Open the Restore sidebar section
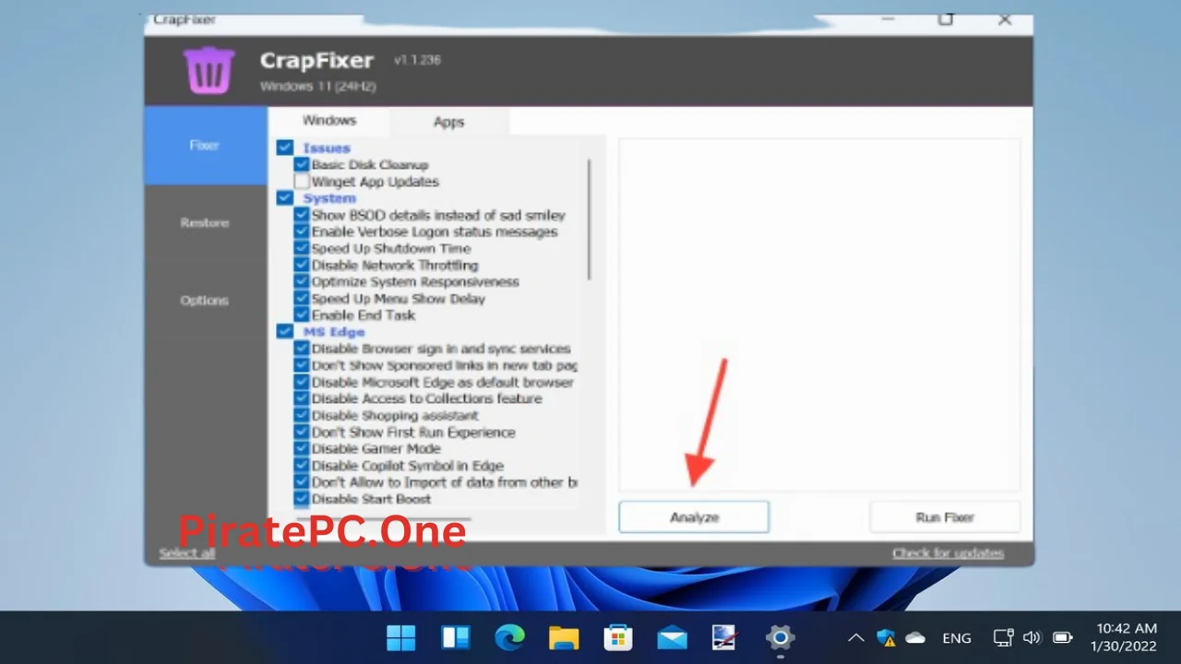This screenshot has height=664, width=1181. tap(205, 222)
